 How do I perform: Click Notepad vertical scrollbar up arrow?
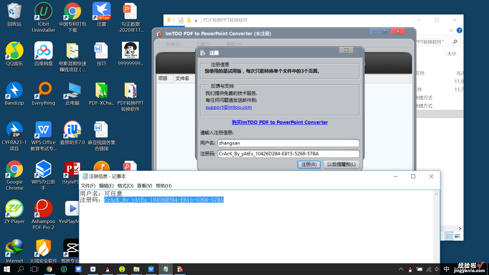click(x=436, y=194)
